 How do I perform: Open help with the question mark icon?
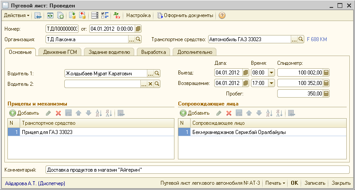tap(222, 15)
